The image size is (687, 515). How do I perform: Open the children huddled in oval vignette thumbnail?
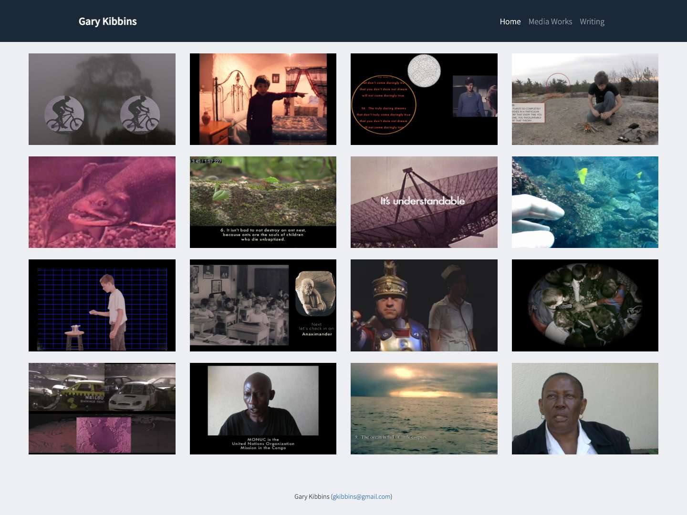click(x=585, y=305)
